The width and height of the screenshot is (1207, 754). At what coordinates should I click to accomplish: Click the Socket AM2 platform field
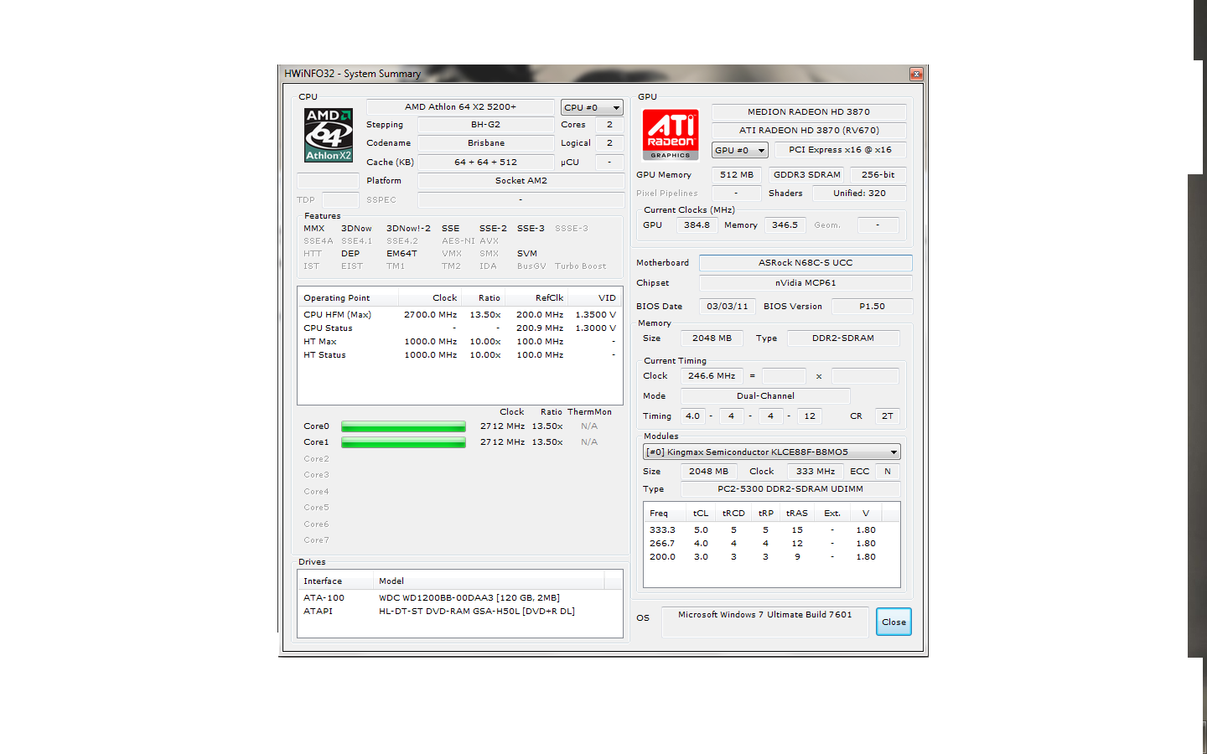521,181
